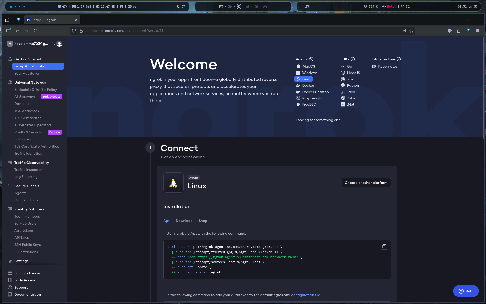Expand the list all tabs chevron

[x=469, y=20]
